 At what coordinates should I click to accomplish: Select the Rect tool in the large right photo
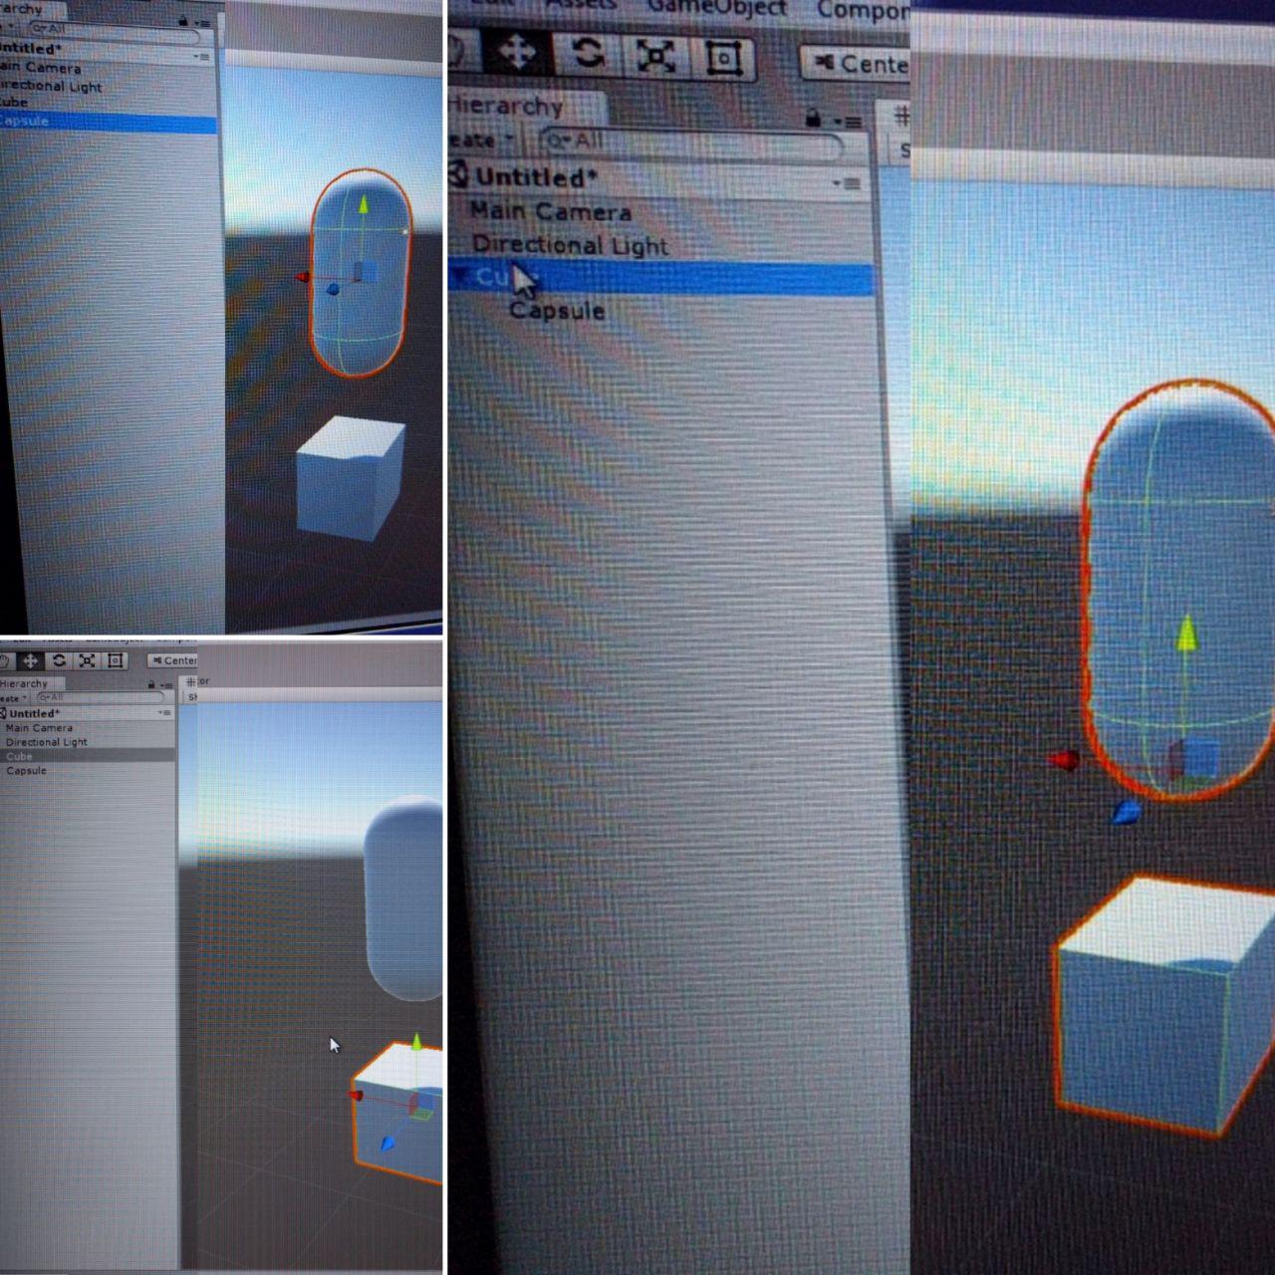723,57
